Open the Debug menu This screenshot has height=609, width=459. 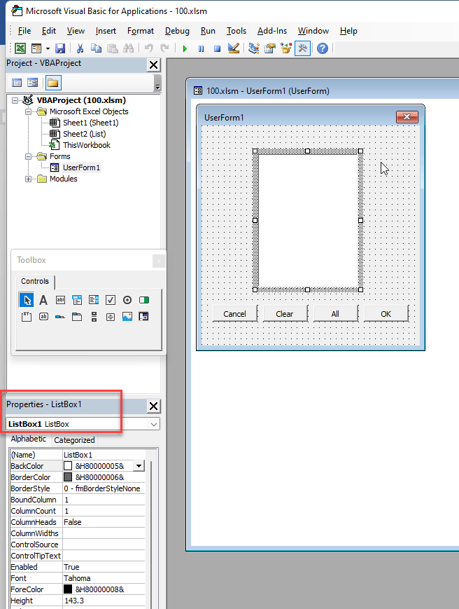coord(177,31)
